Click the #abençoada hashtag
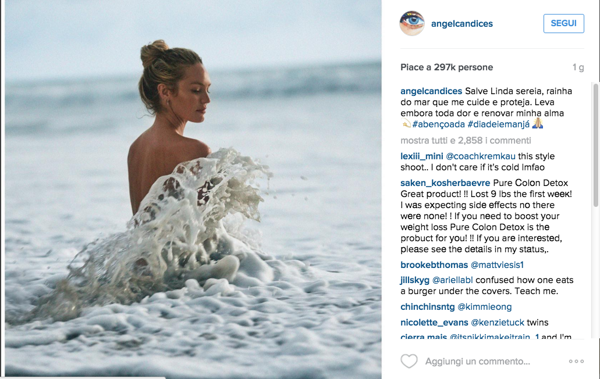 439,124
